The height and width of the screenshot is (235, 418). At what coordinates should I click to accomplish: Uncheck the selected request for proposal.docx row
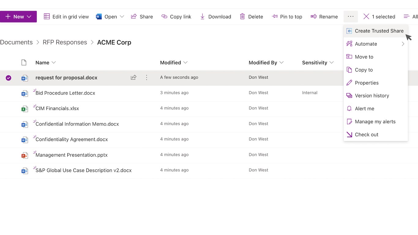pyautogui.click(x=9, y=78)
